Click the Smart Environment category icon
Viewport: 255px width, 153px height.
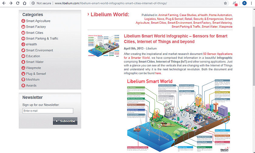pos(23,50)
